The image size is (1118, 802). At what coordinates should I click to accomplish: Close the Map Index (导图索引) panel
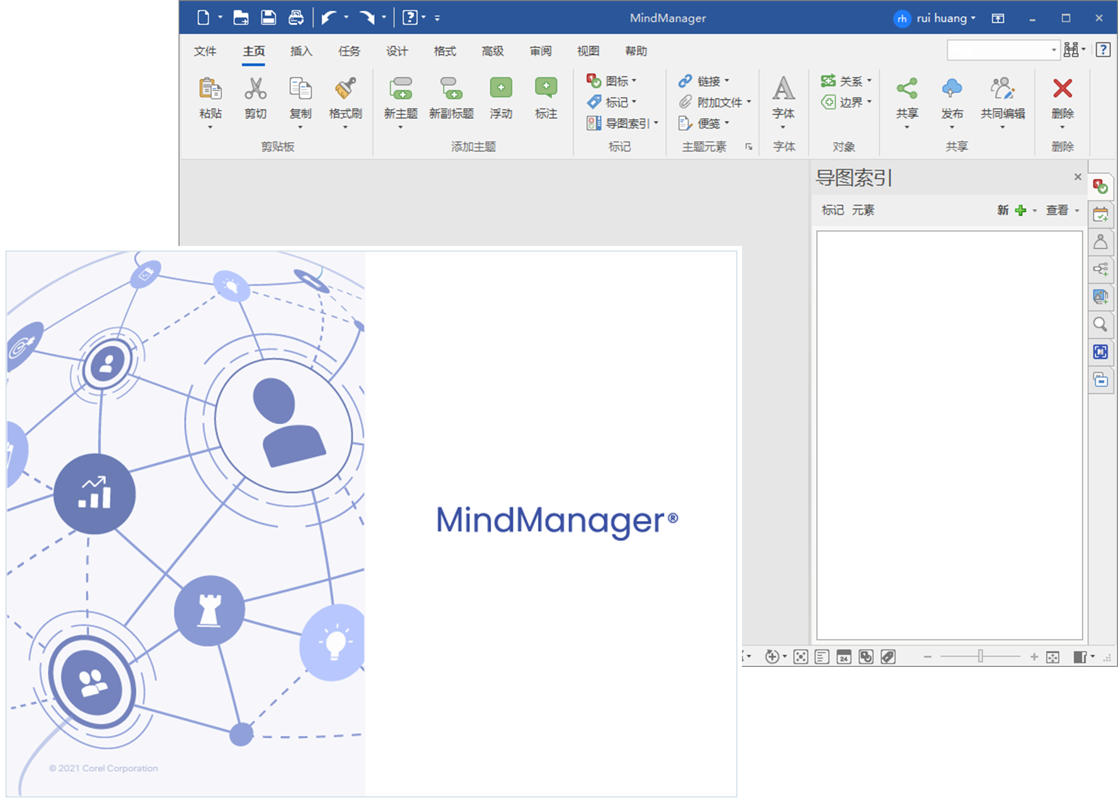1078,177
